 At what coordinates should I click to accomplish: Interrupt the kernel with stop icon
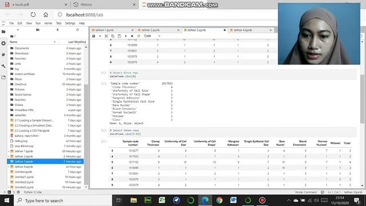pos(132,36)
